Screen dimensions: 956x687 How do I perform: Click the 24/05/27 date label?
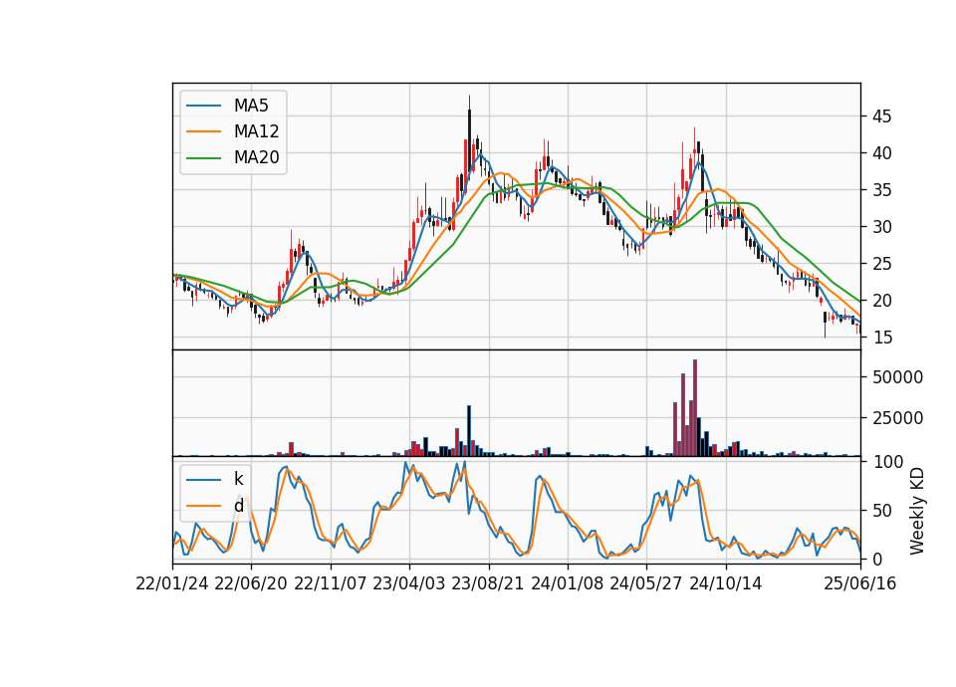646,584
